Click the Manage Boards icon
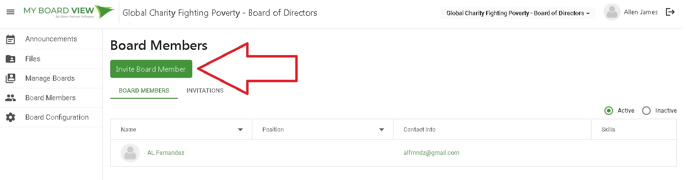686x180 pixels. coord(10,78)
